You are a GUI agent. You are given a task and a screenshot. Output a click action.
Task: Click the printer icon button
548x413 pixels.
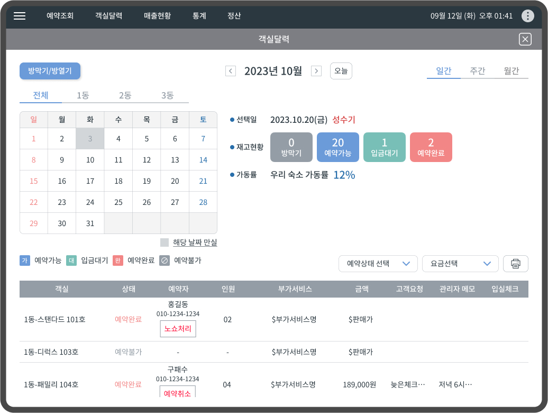click(516, 264)
